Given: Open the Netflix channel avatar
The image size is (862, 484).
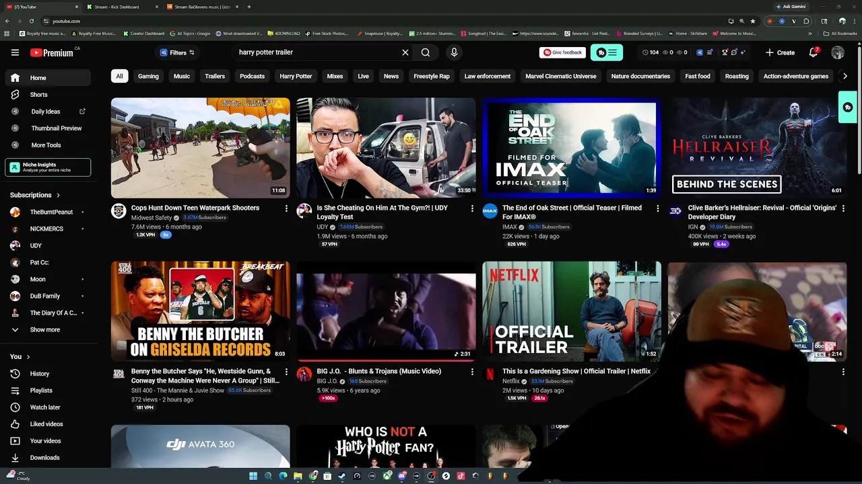Looking at the screenshot, I should (490, 374).
